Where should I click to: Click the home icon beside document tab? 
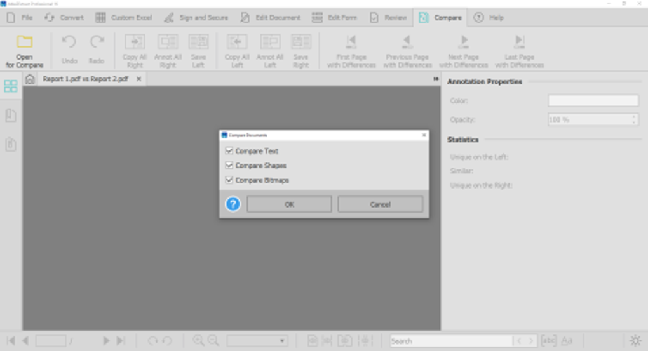point(30,79)
